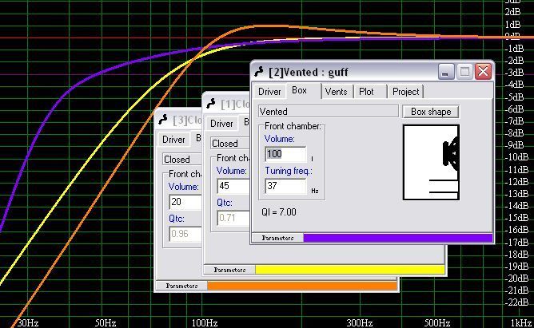Select the Box tab in the Vented window

[299, 90]
